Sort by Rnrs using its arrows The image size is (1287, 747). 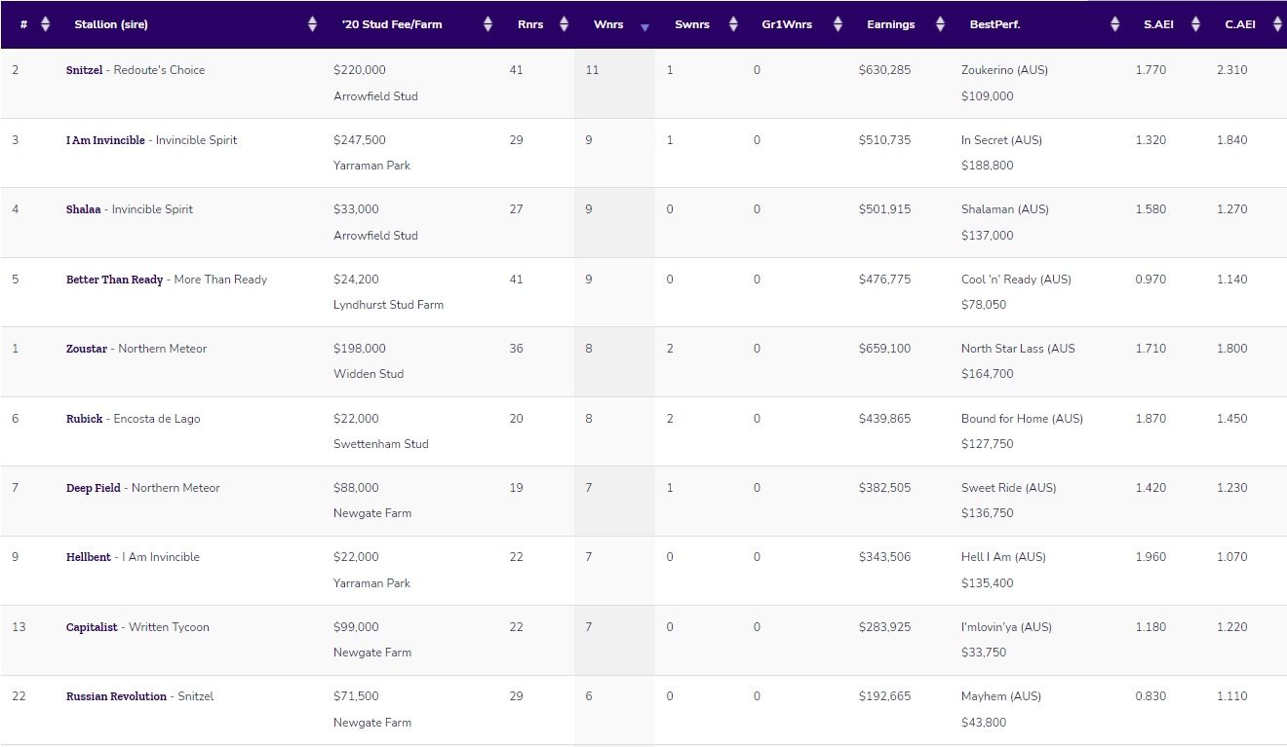coord(564,24)
